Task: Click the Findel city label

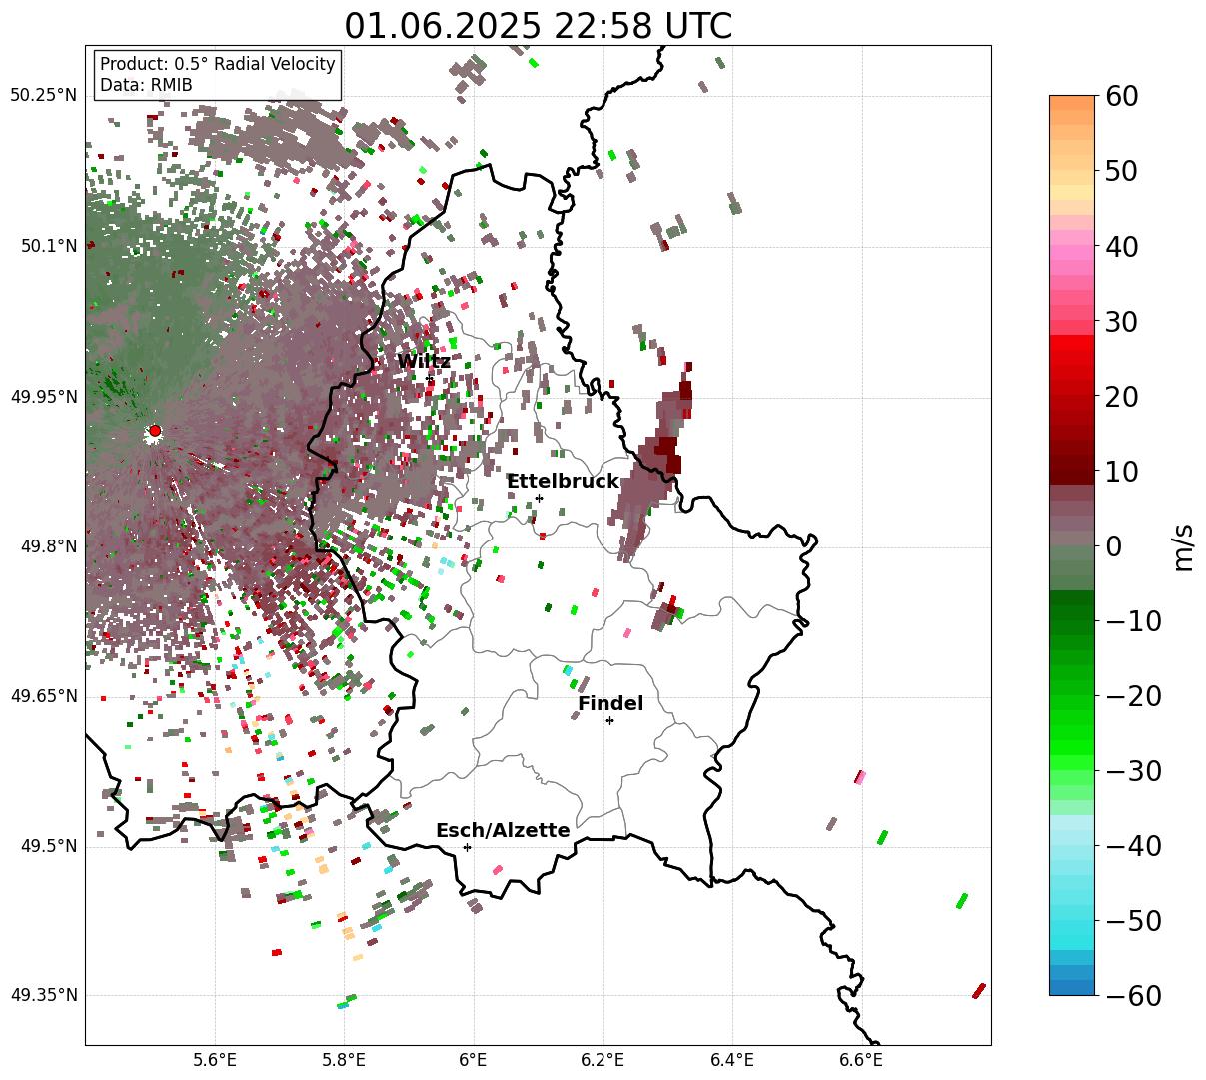Action: pyautogui.click(x=610, y=703)
